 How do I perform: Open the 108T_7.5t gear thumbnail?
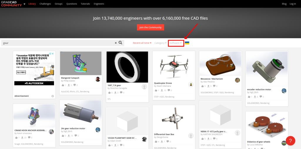[x=127, y=67]
